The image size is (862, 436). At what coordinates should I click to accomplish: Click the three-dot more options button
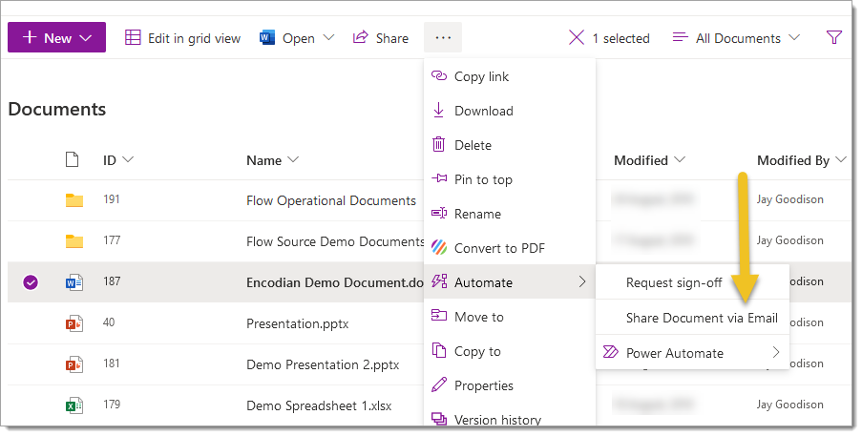pos(443,38)
